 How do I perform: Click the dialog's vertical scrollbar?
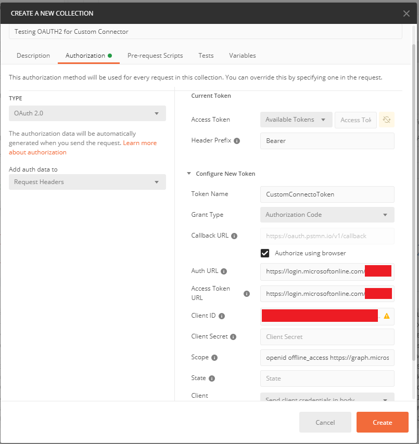pos(414,202)
